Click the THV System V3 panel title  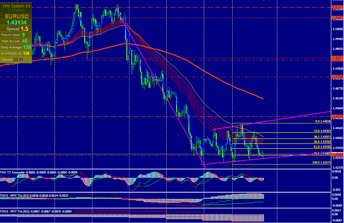point(16,6)
